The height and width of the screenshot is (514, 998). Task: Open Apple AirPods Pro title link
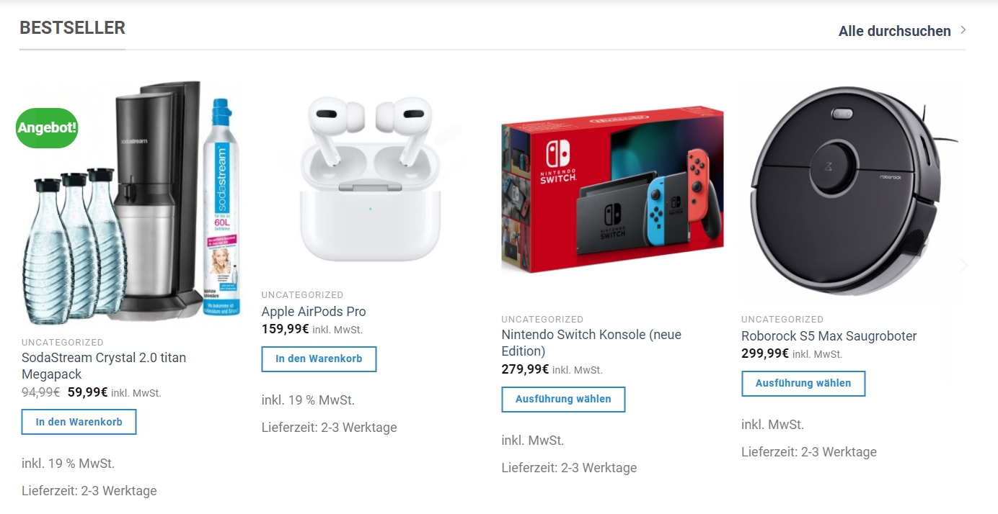tap(314, 311)
